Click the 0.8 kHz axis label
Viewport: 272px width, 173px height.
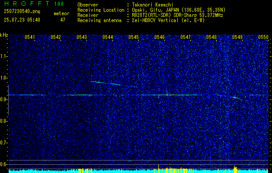pyautogui.click(x=3, y=121)
